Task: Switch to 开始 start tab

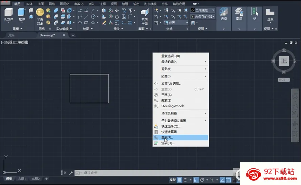Action: [11, 35]
